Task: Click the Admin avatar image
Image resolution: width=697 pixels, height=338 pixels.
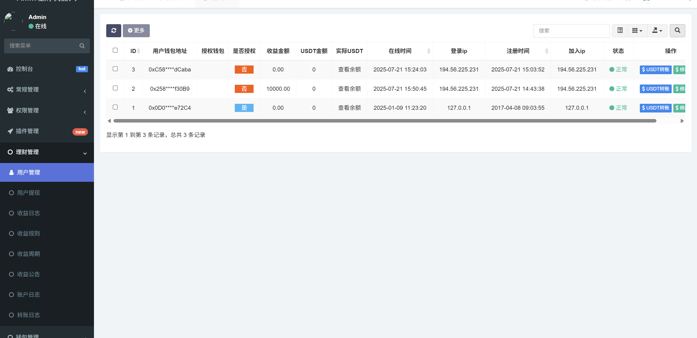Action: click(x=13, y=21)
